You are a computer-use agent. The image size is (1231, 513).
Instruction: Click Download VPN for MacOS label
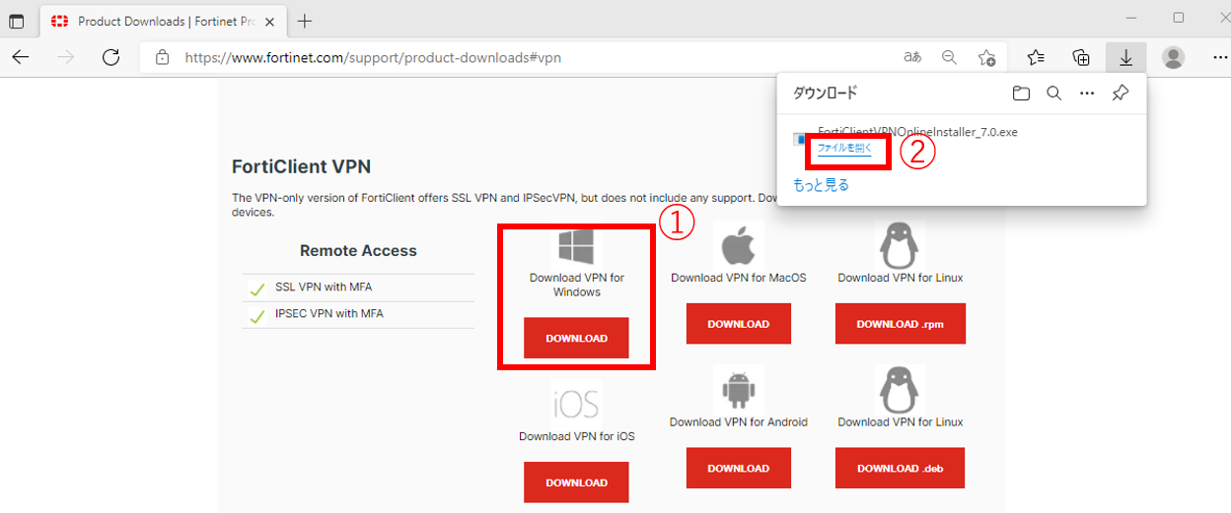point(739,278)
